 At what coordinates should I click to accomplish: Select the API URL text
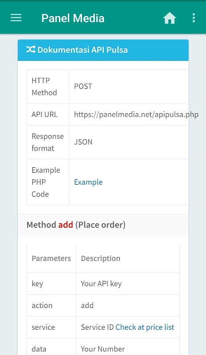(x=136, y=114)
